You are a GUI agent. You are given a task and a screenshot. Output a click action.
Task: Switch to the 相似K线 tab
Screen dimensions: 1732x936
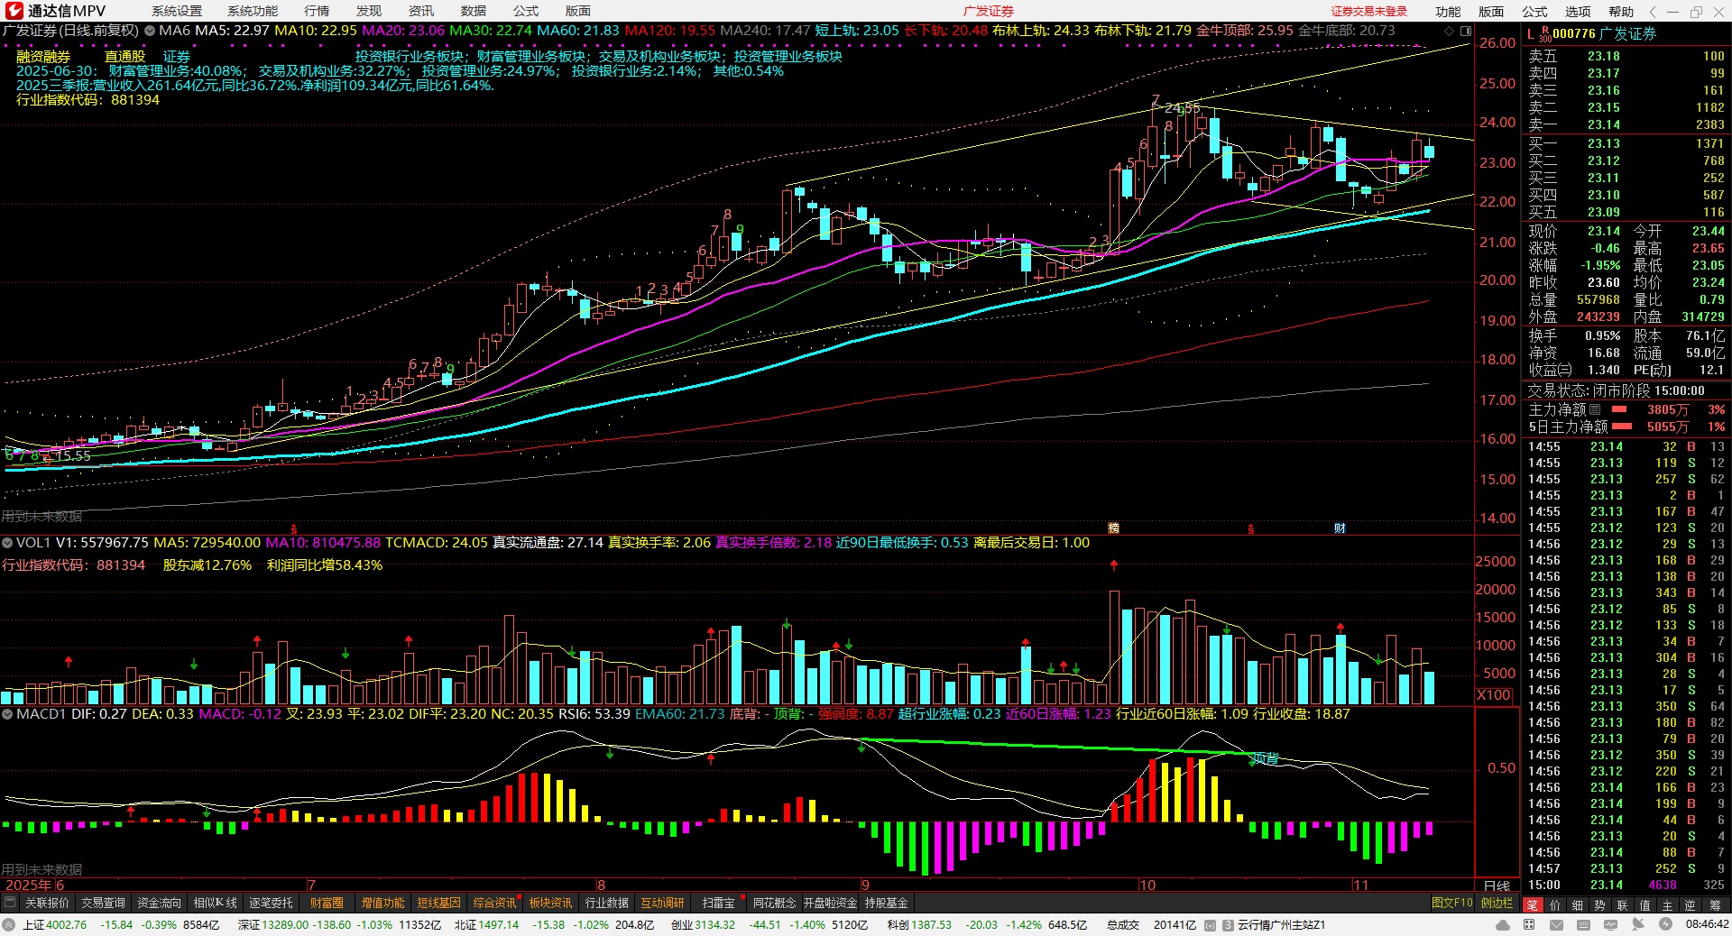(x=215, y=903)
